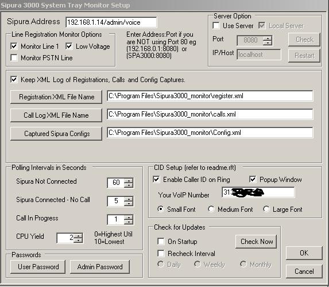This screenshot has width=329, height=287.
Task: Open Registration XML File Name browser
Action: (x=56, y=97)
